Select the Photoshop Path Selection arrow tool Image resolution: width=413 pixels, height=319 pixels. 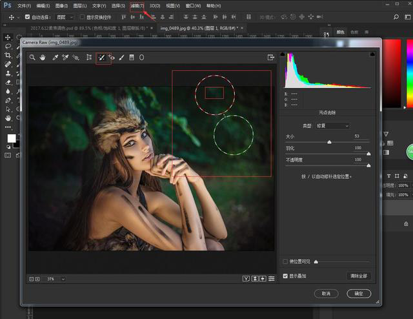(x=8, y=109)
